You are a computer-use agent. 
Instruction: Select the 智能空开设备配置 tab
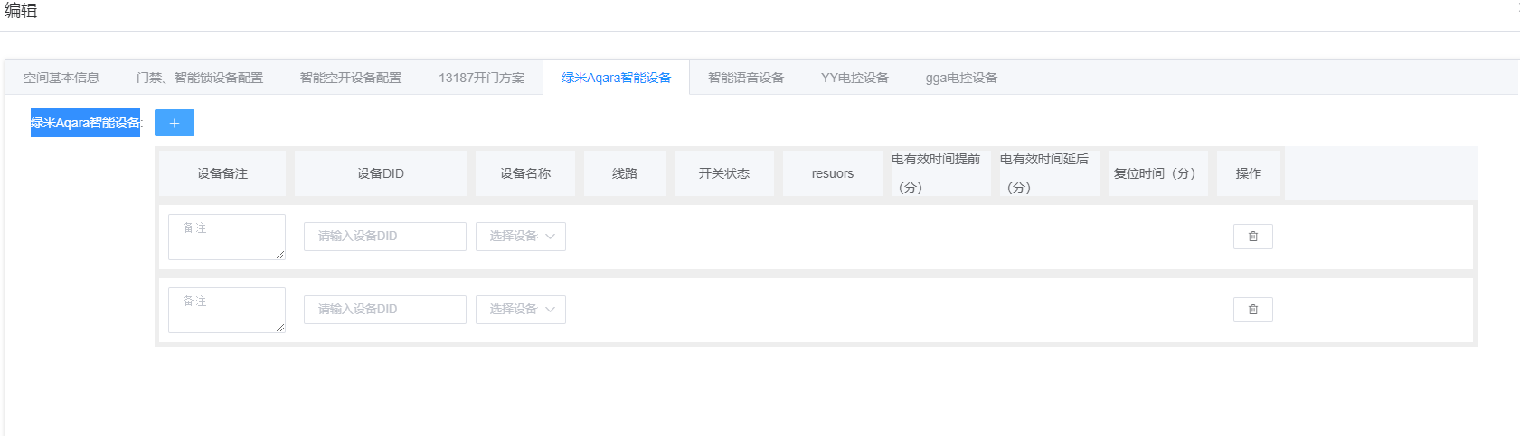(351, 78)
